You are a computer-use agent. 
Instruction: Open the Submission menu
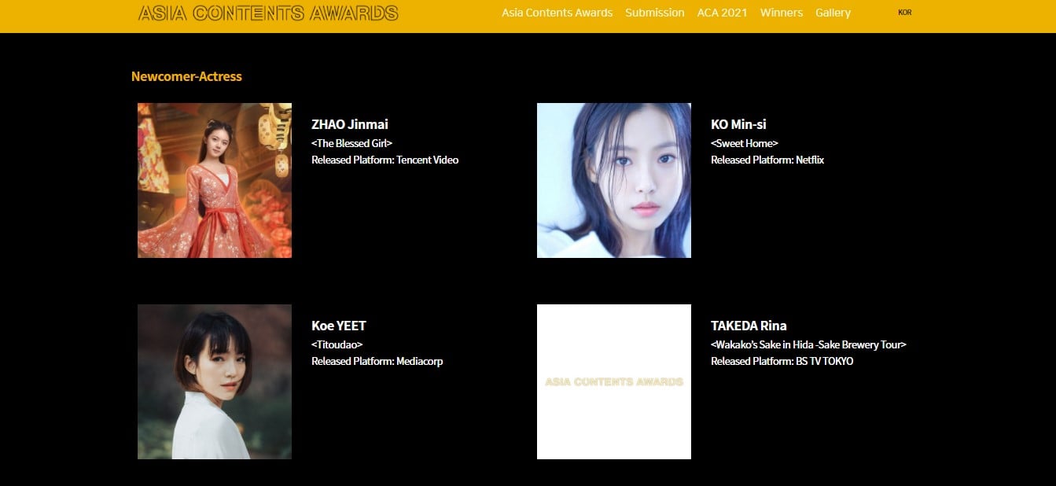654,13
